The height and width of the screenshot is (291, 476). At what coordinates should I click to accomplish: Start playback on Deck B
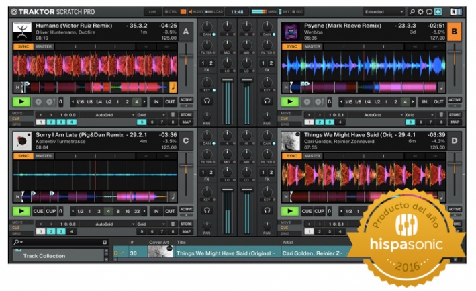pyautogui.click(x=290, y=101)
